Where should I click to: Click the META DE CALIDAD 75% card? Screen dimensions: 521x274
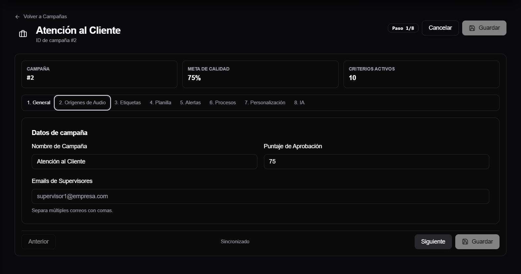[x=260, y=74]
